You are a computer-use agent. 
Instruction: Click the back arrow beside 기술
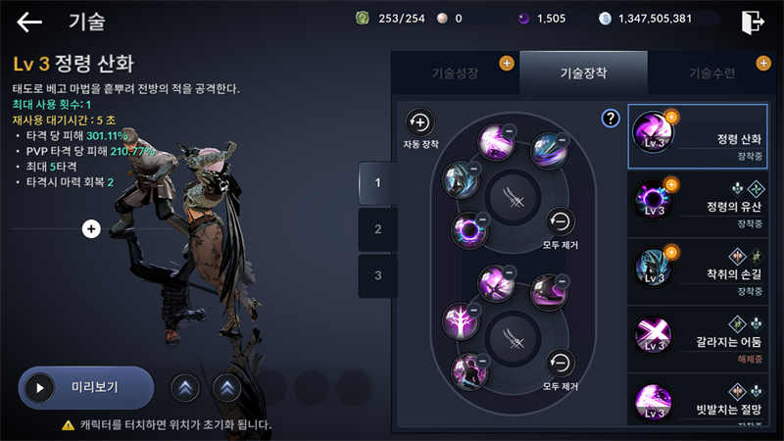pos(29,22)
